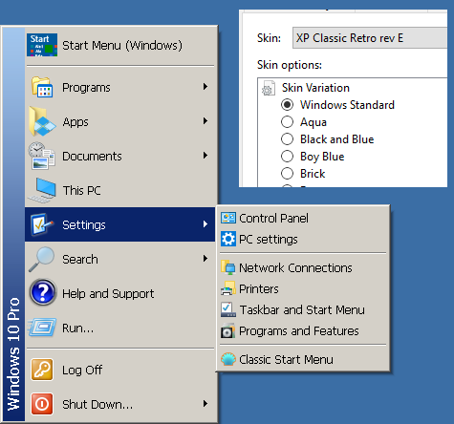Click the Classic Start Menu shell icon

pyautogui.click(x=228, y=359)
